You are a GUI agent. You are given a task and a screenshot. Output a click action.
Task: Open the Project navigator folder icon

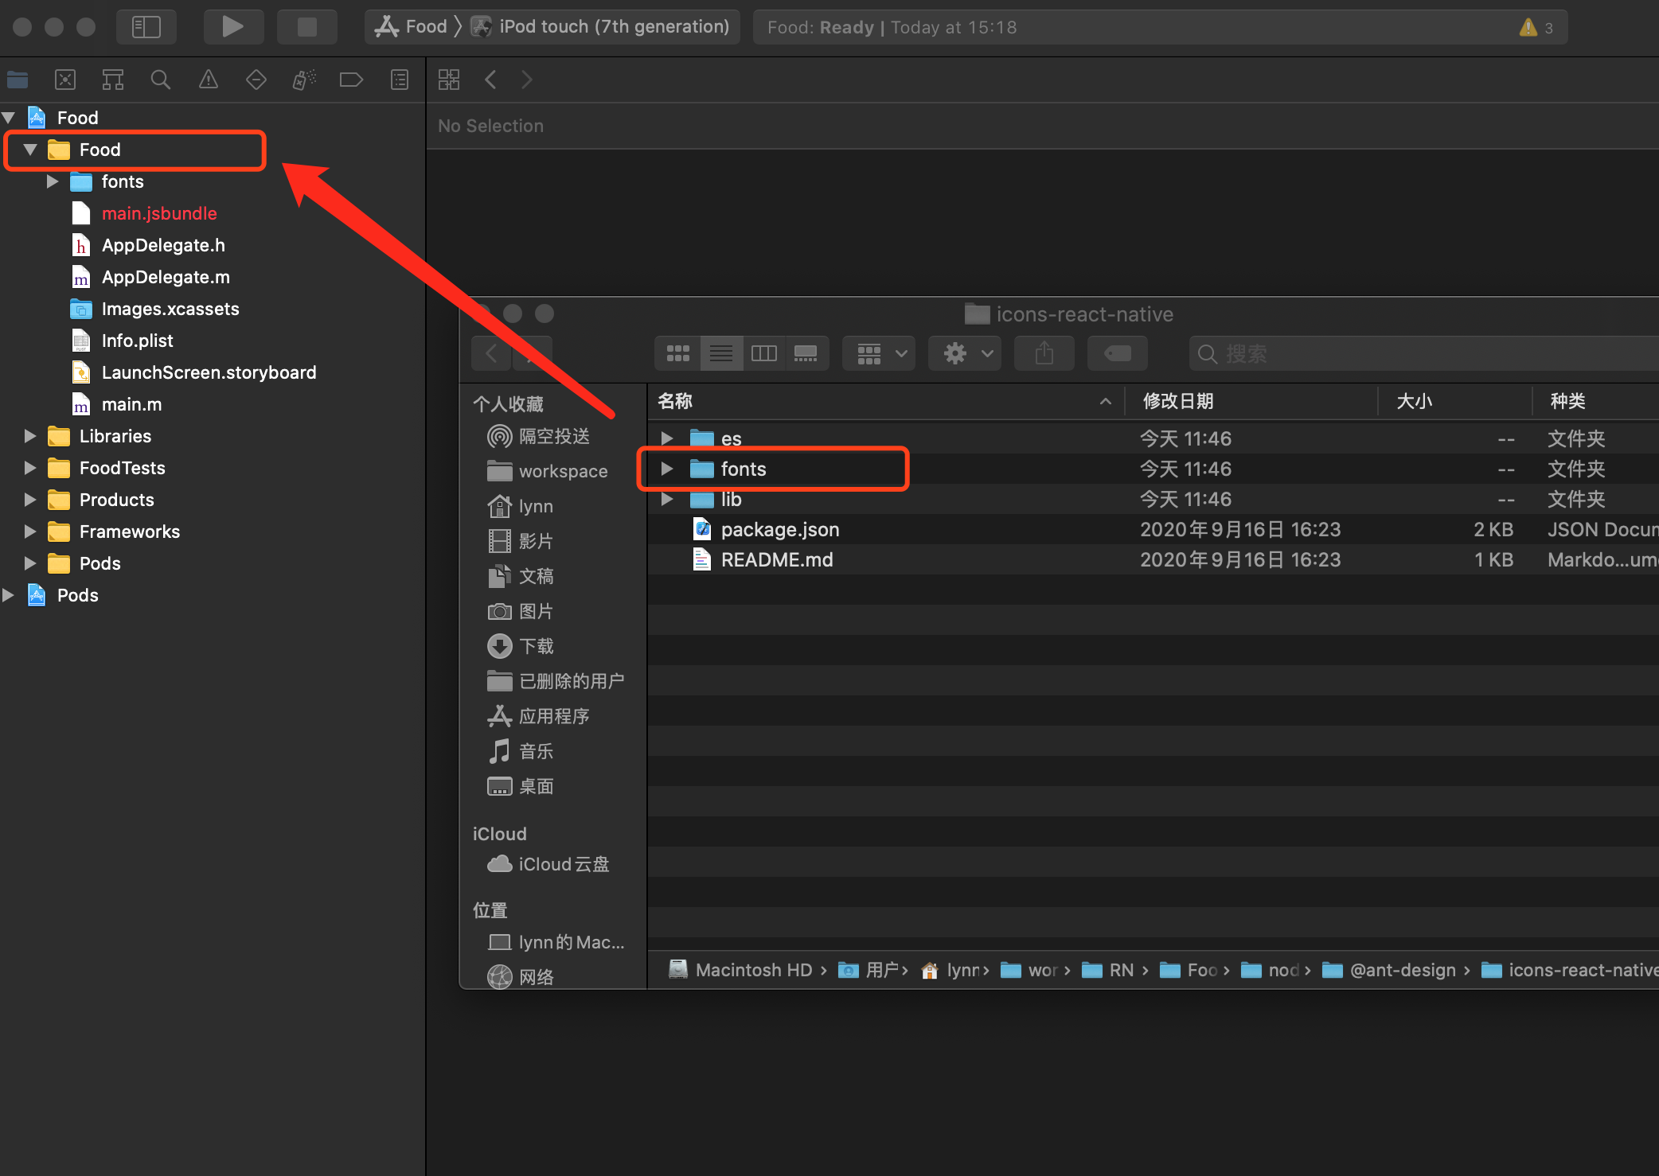coord(18,80)
